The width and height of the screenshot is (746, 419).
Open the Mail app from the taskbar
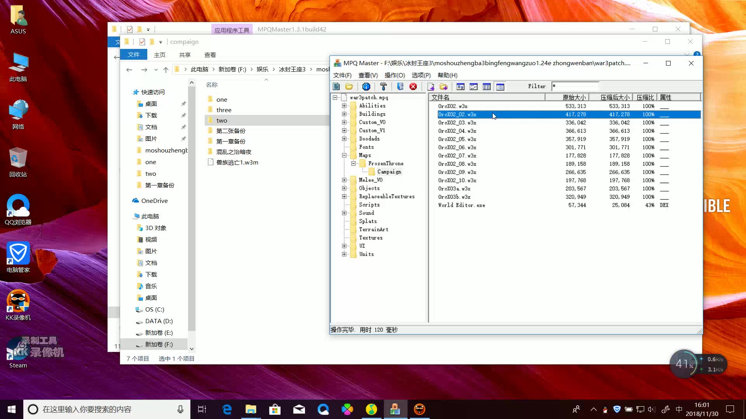pos(299,409)
